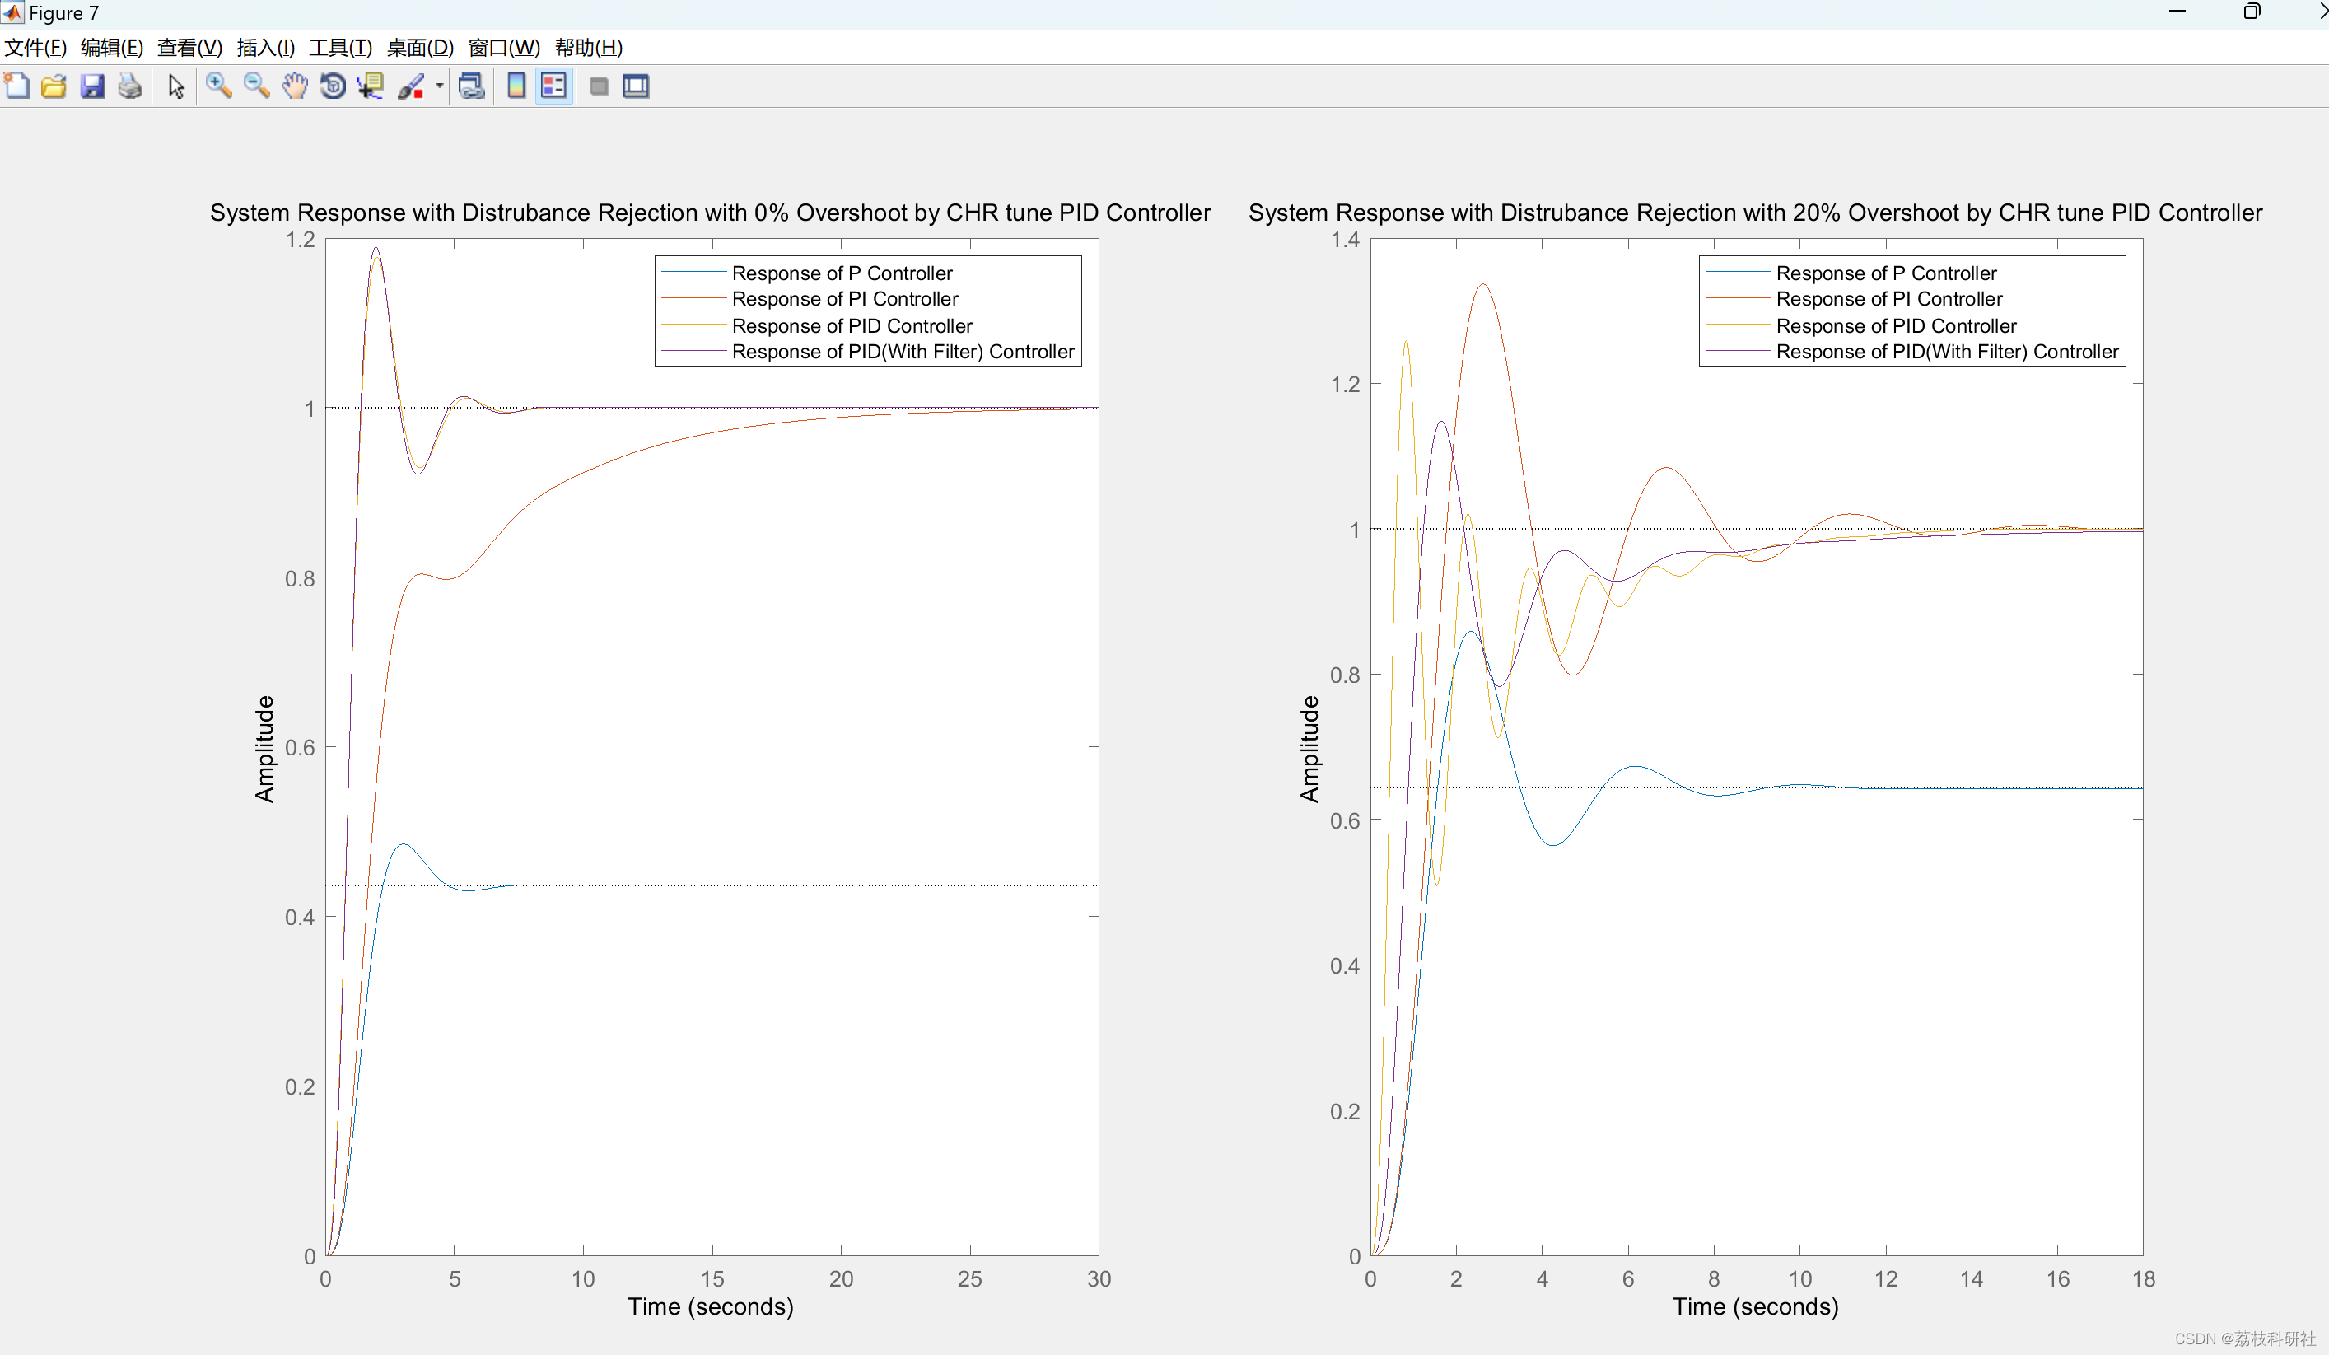Image resolution: width=2329 pixels, height=1355 pixels.
Task: Toggle the Edit Plot arrow tool
Action: [175, 86]
